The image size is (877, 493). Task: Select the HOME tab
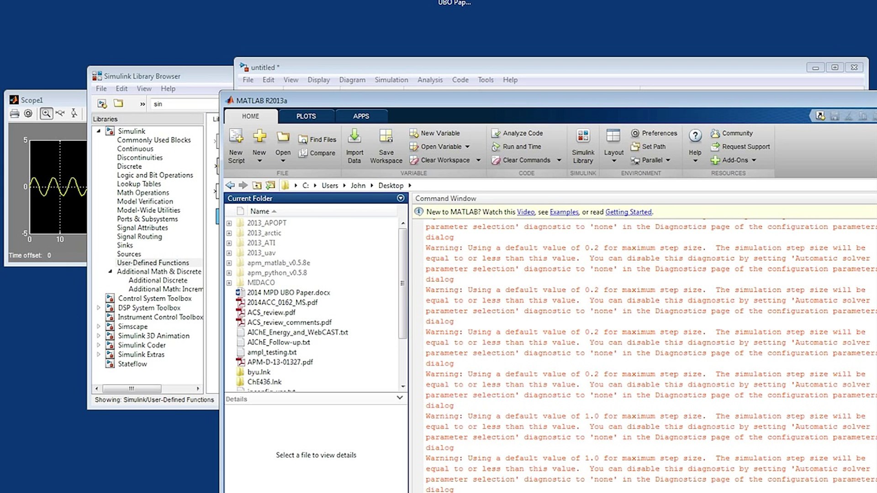(x=250, y=116)
